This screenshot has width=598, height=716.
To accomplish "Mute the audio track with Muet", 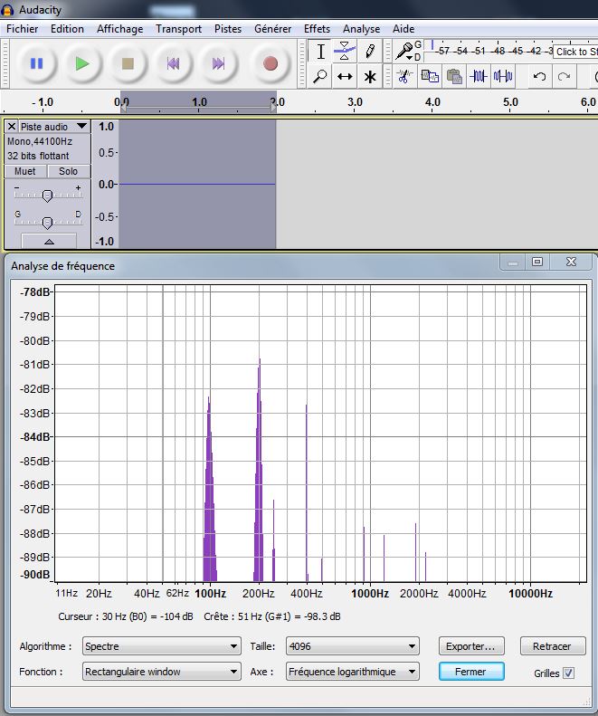I will coord(25,171).
